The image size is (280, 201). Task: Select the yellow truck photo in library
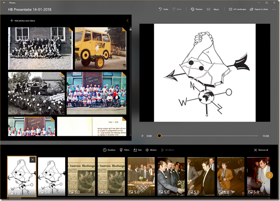[100, 48]
